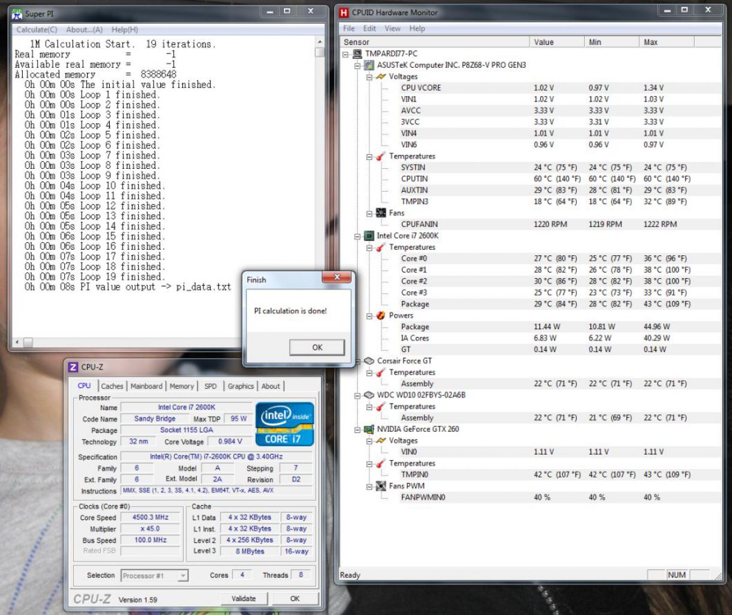Click the flame icon beside Powers
This screenshot has height=615, width=732.
click(381, 315)
